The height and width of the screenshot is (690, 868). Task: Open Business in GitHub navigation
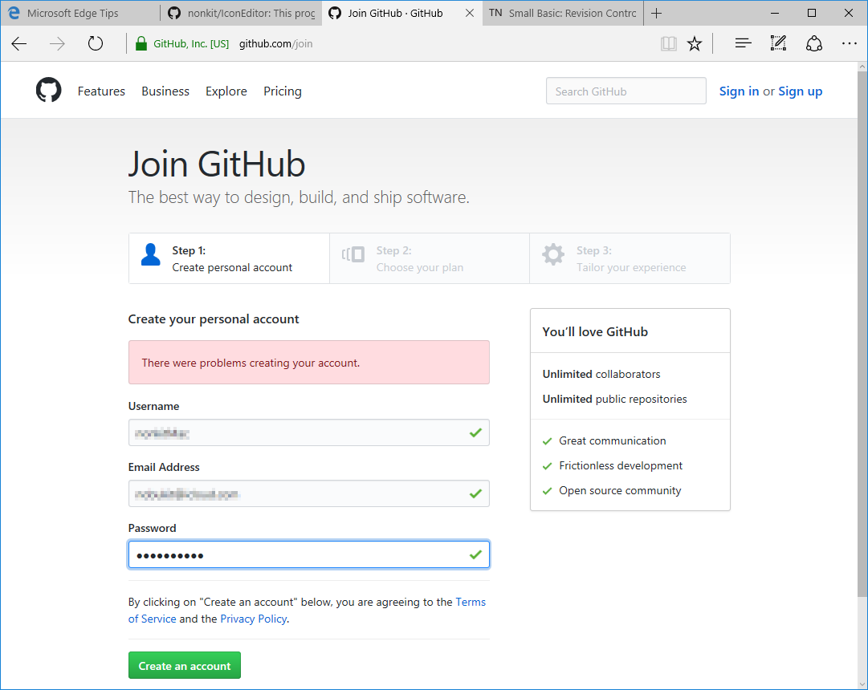pyautogui.click(x=165, y=91)
